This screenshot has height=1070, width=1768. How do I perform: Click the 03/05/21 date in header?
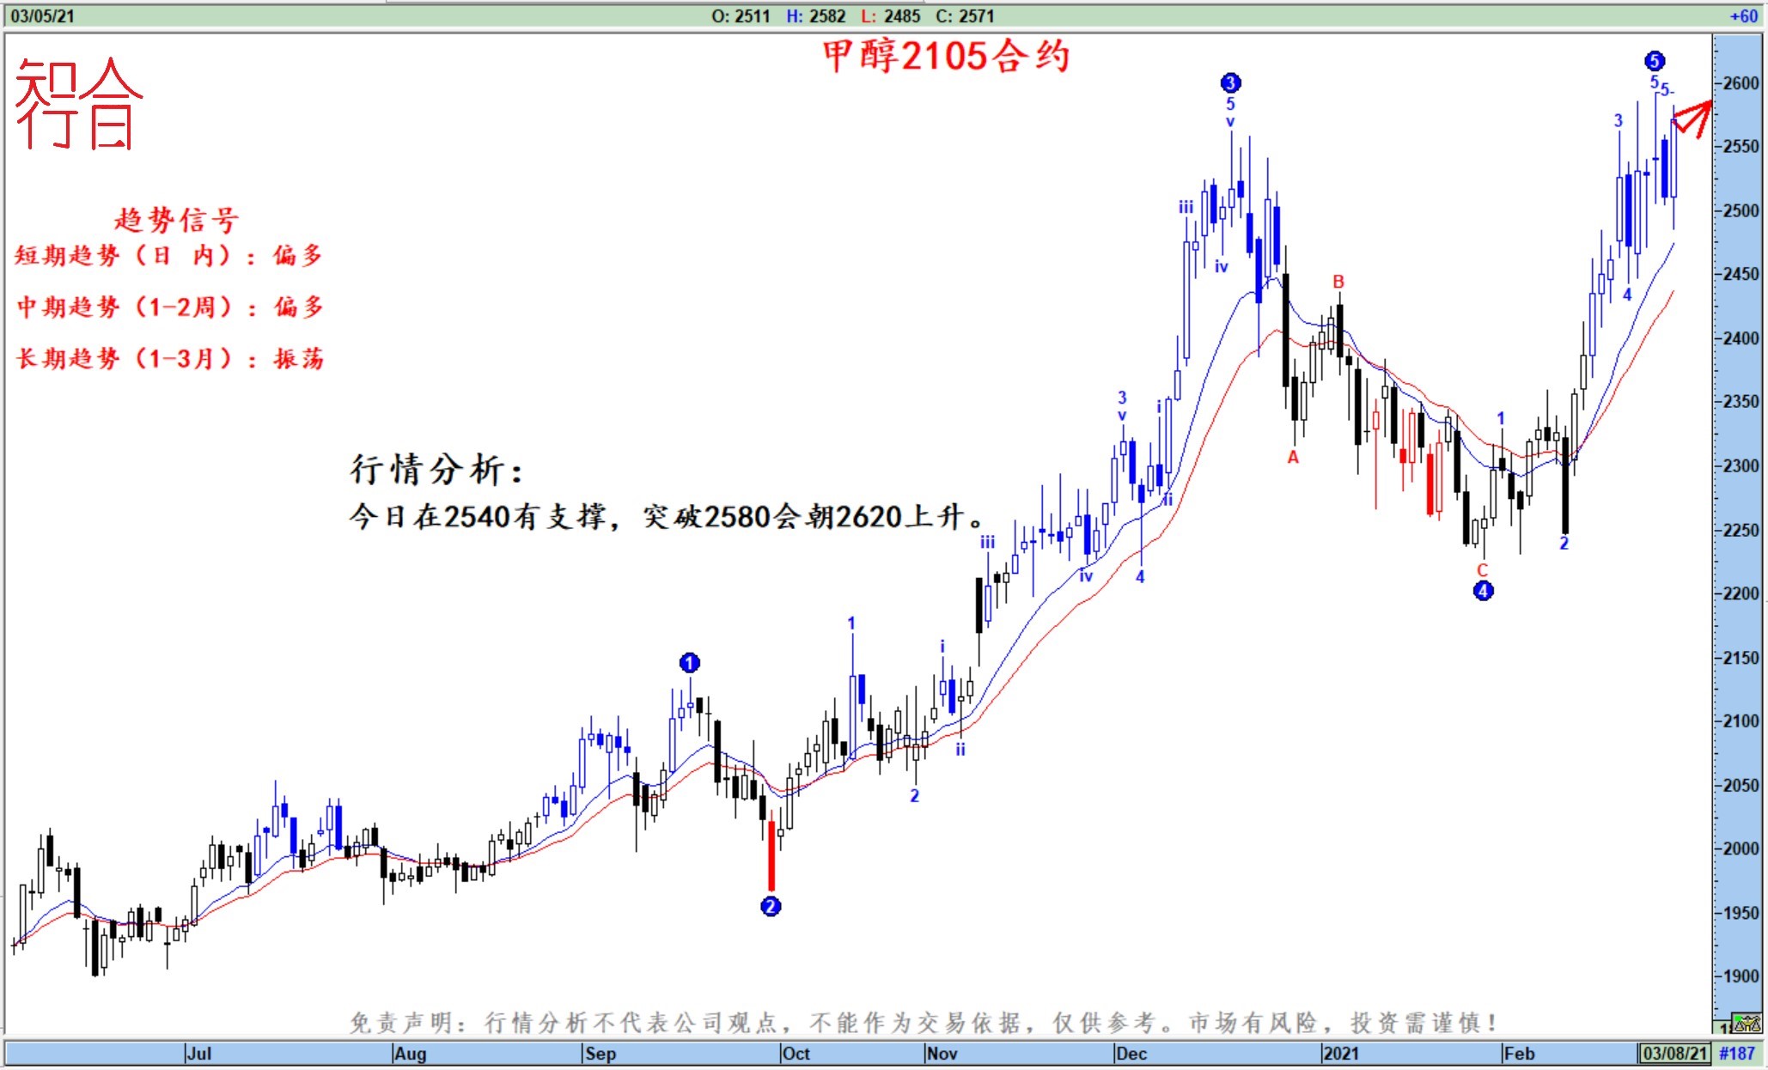(41, 15)
